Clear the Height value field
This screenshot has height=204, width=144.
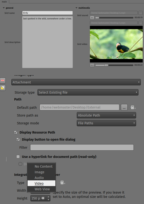pyautogui.click(x=43, y=198)
